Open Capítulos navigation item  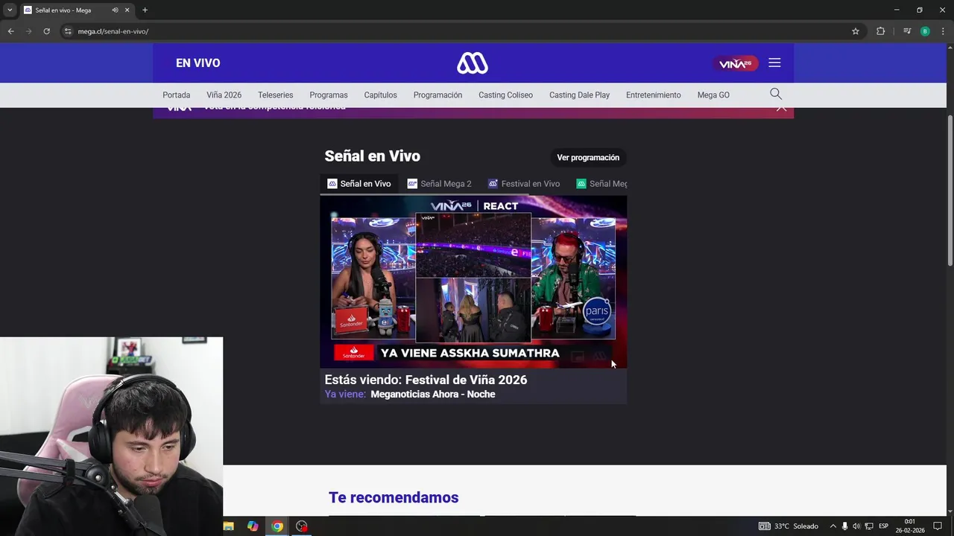pyautogui.click(x=380, y=95)
